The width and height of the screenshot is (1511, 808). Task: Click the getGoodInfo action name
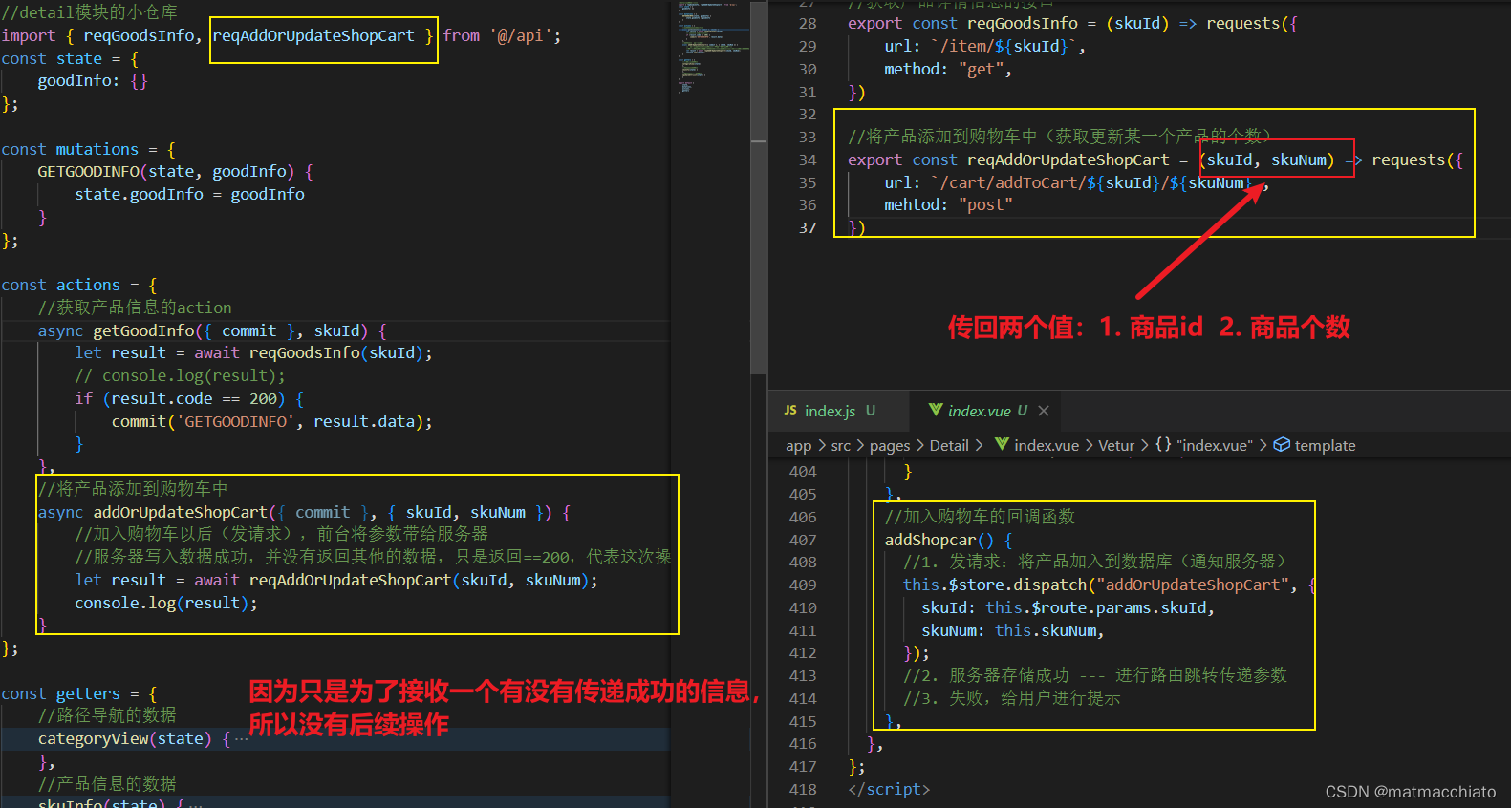click(143, 331)
